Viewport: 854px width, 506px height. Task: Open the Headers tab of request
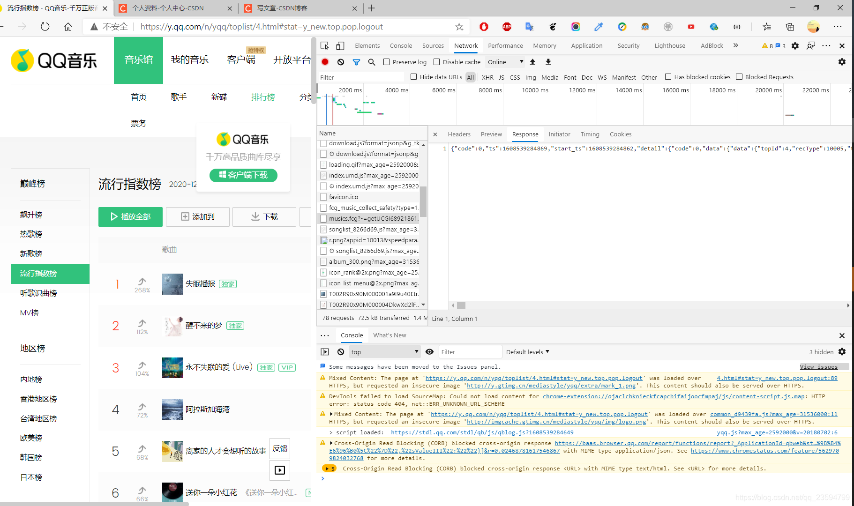tap(459, 134)
